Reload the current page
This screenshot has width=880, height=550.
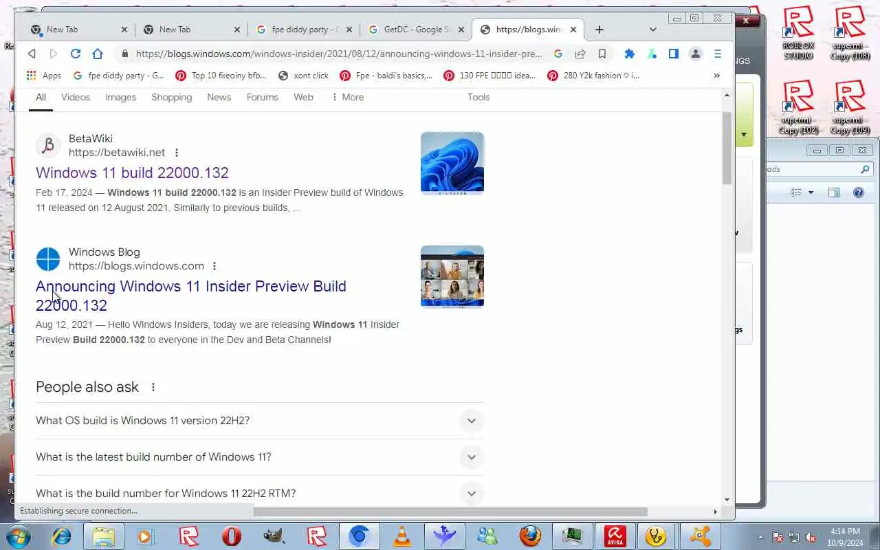click(x=76, y=54)
